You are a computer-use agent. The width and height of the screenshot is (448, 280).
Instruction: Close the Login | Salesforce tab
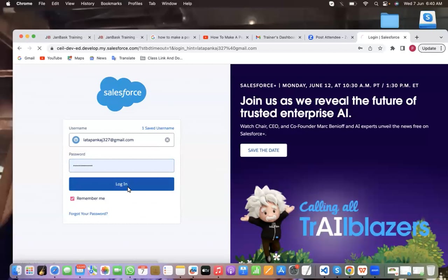coord(405,37)
